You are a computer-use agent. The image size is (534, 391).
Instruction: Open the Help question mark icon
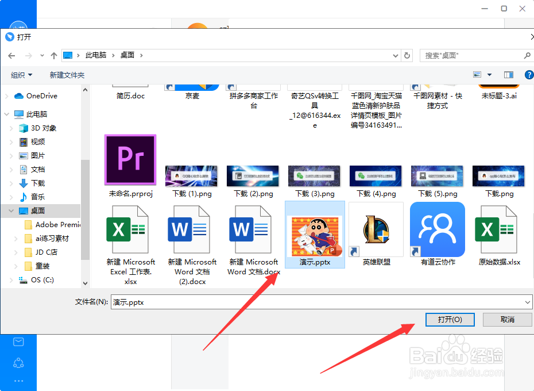pyautogui.click(x=529, y=74)
